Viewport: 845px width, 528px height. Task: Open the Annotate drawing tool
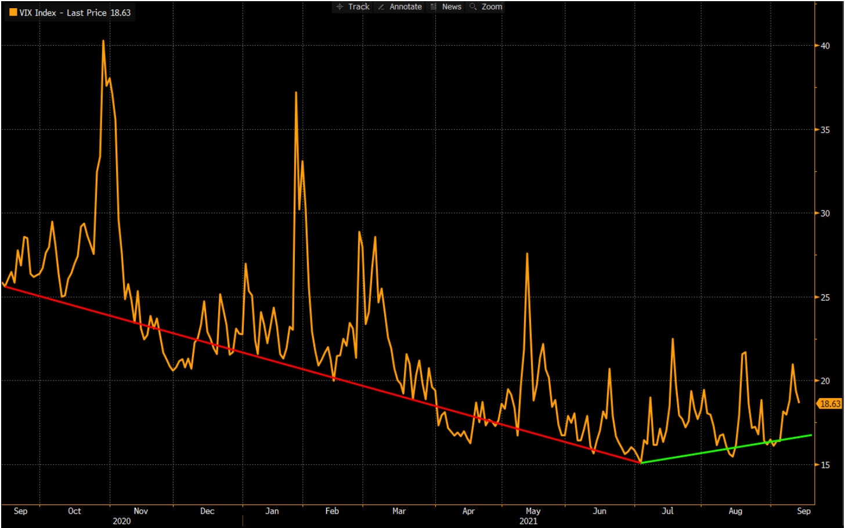(400, 7)
